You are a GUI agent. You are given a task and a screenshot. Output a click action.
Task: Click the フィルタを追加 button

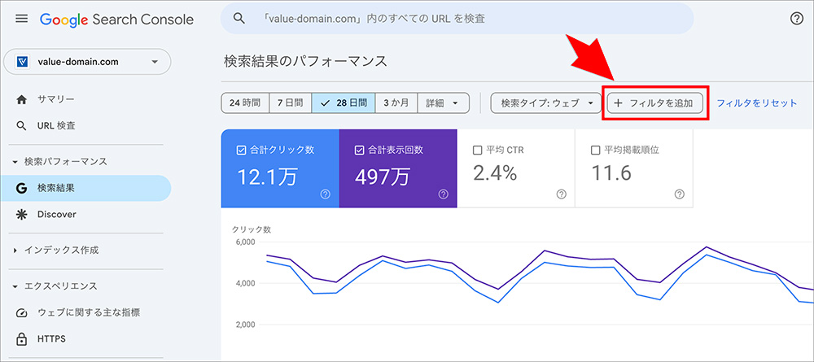[655, 103]
